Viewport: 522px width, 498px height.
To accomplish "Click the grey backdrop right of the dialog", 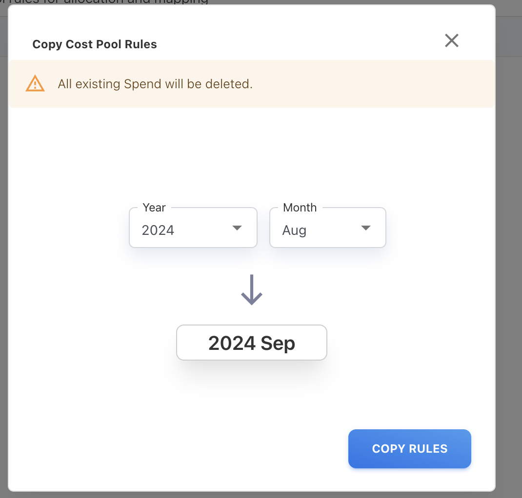I will click(509, 244).
